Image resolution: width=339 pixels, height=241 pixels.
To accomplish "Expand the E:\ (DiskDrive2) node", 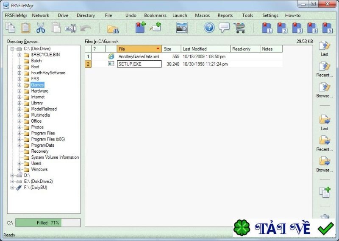I will [x=12, y=182].
